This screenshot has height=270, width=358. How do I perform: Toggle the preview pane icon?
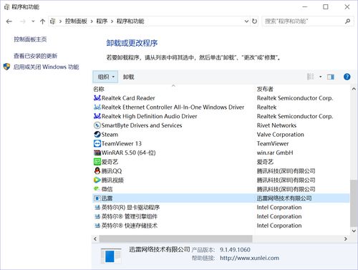click(x=331, y=77)
